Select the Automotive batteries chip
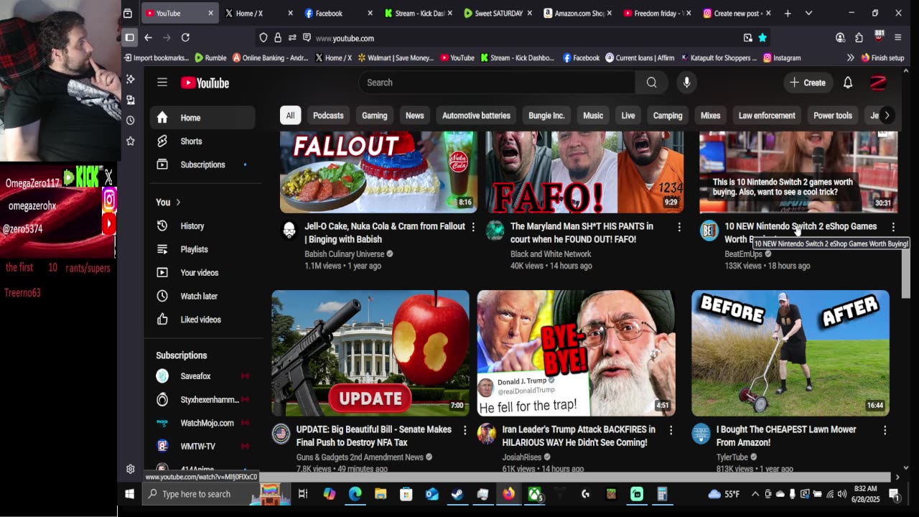919x517 pixels. point(476,116)
